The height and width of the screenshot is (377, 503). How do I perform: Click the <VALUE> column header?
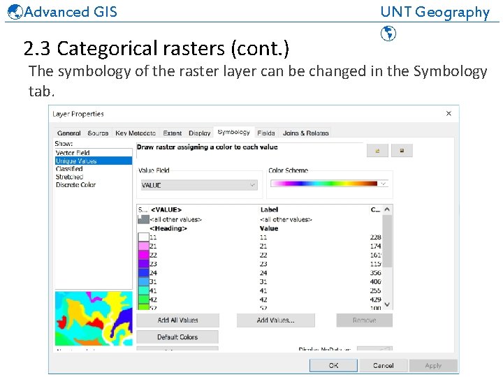166,209
